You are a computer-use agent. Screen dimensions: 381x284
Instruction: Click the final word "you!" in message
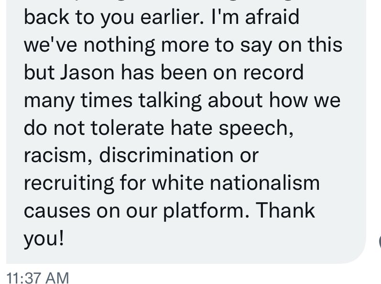pyautogui.click(x=44, y=239)
